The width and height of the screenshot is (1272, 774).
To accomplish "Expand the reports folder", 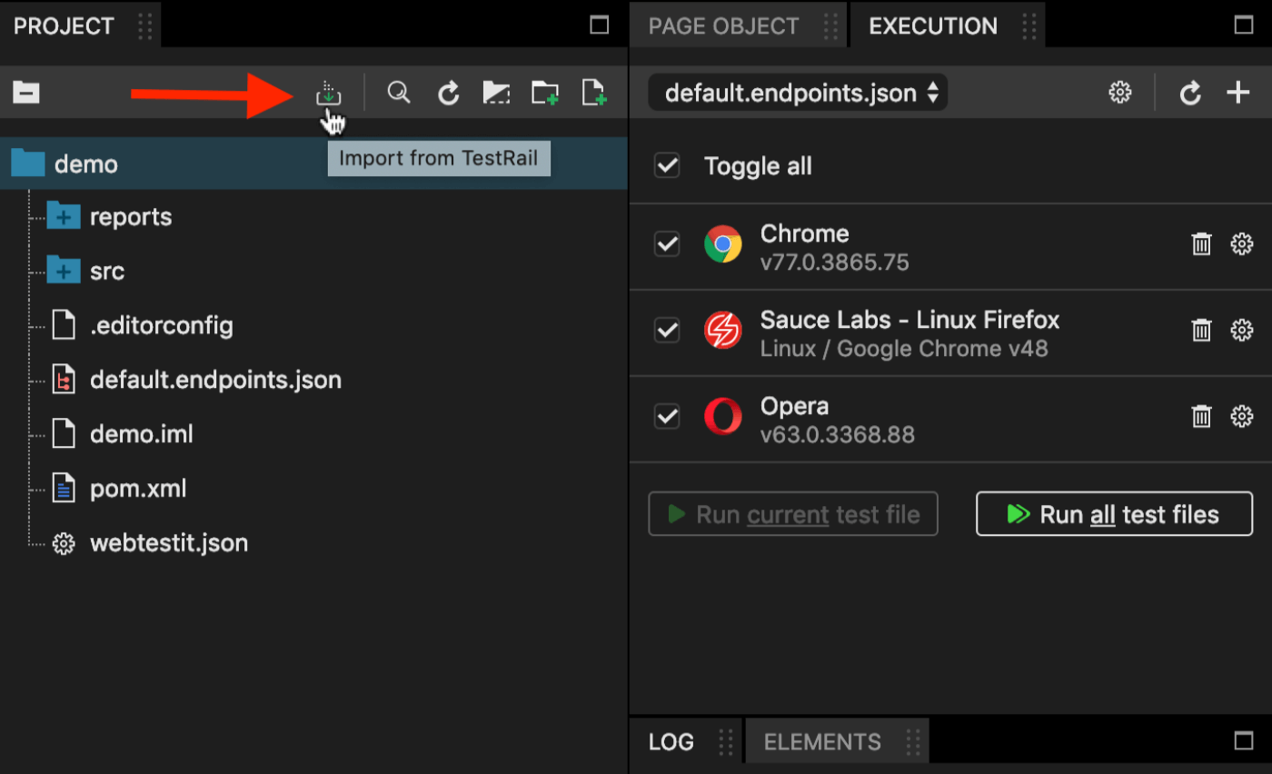I will [x=64, y=217].
